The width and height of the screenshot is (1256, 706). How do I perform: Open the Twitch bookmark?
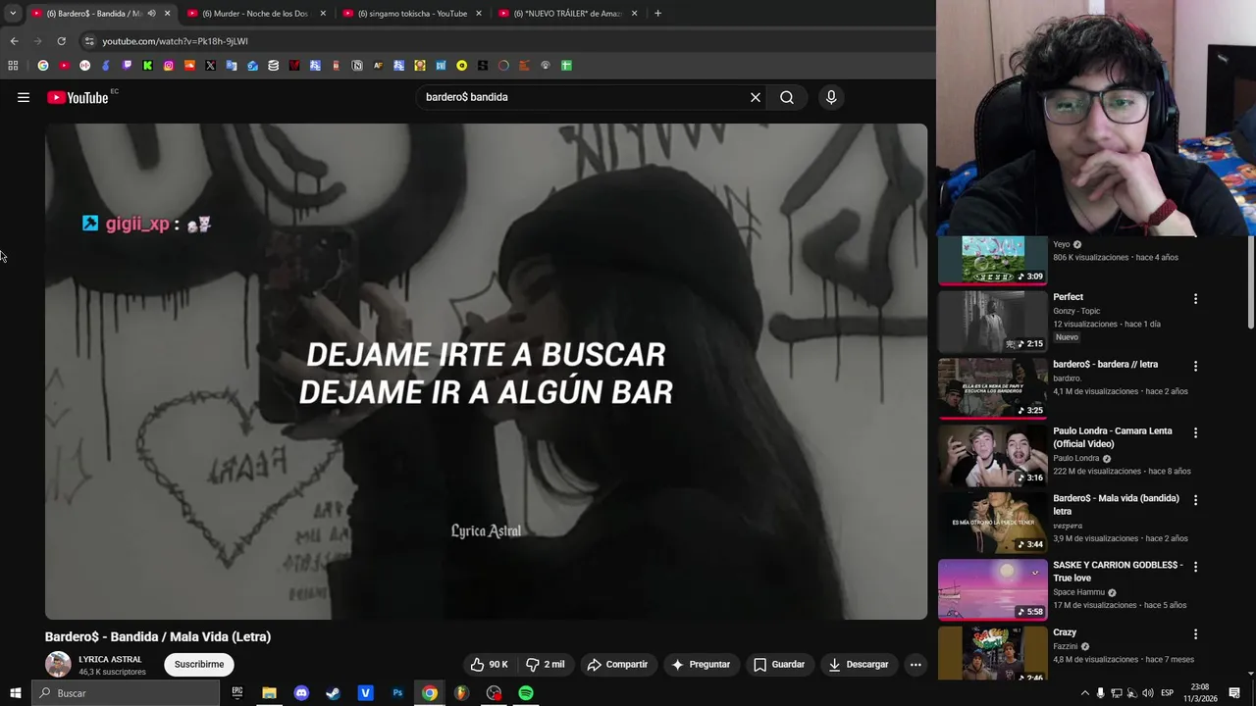click(127, 66)
